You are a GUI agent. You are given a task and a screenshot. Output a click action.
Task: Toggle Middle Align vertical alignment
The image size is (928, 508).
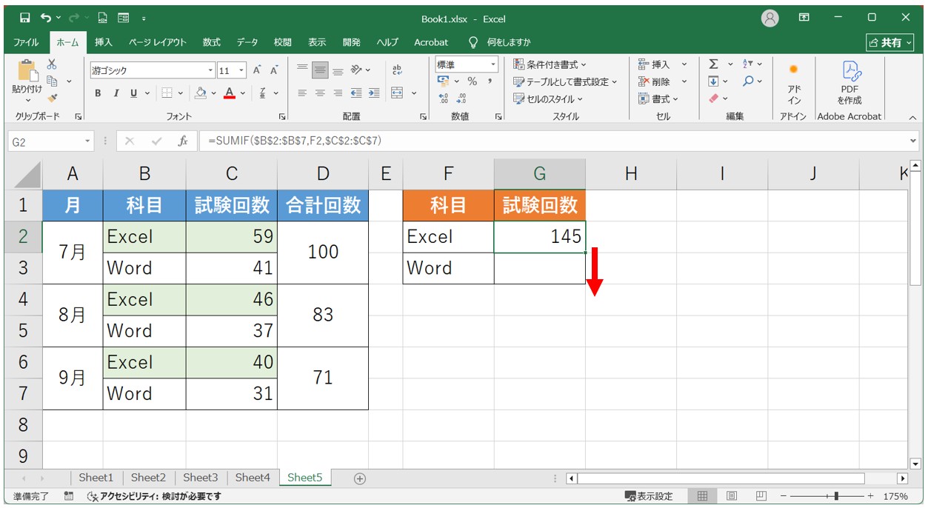coord(320,70)
